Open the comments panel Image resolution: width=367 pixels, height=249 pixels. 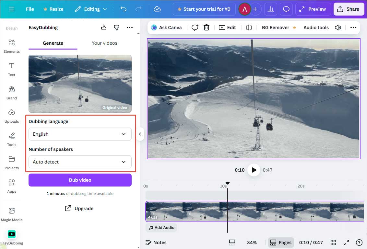click(x=286, y=9)
